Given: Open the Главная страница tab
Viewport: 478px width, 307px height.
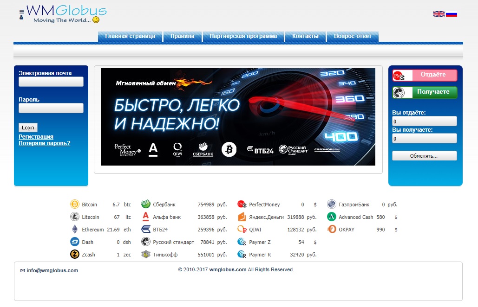Looking at the screenshot, I should click(130, 36).
